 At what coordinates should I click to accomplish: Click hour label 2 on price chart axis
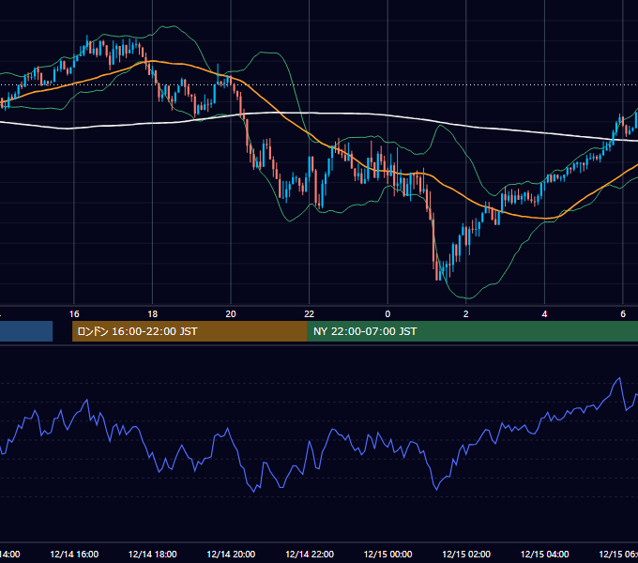[x=466, y=314]
